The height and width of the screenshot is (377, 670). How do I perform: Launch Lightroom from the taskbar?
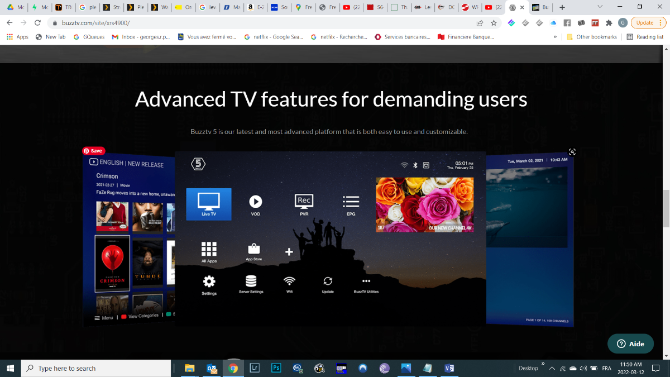click(255, 368)
